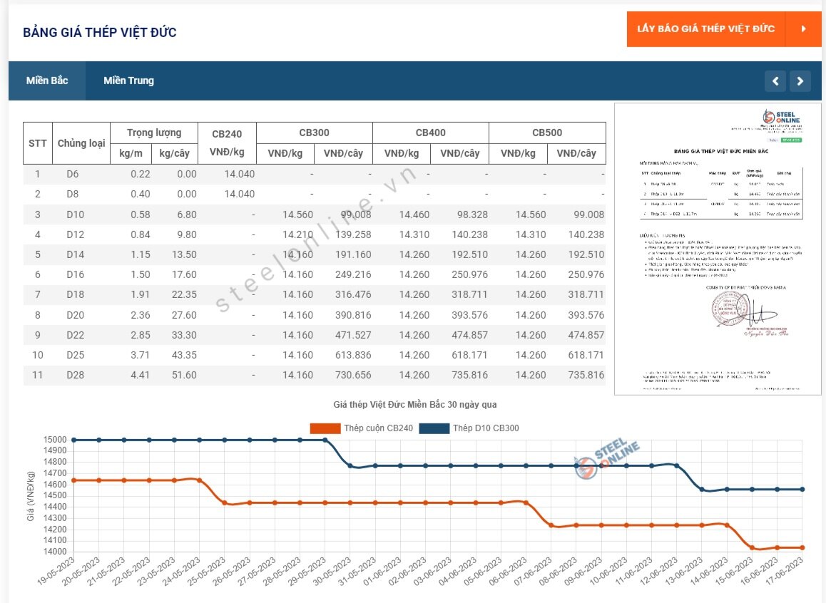Select the D12 cell in row 4
This screenshot has height=603, width=826.
[76, 234]
